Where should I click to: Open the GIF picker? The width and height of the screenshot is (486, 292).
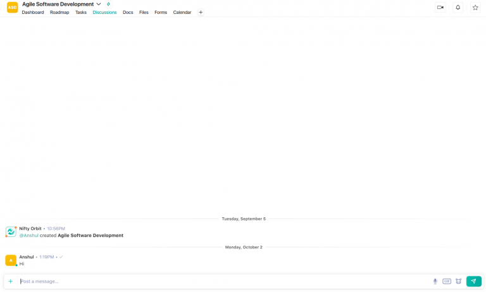tap(447, 281)
